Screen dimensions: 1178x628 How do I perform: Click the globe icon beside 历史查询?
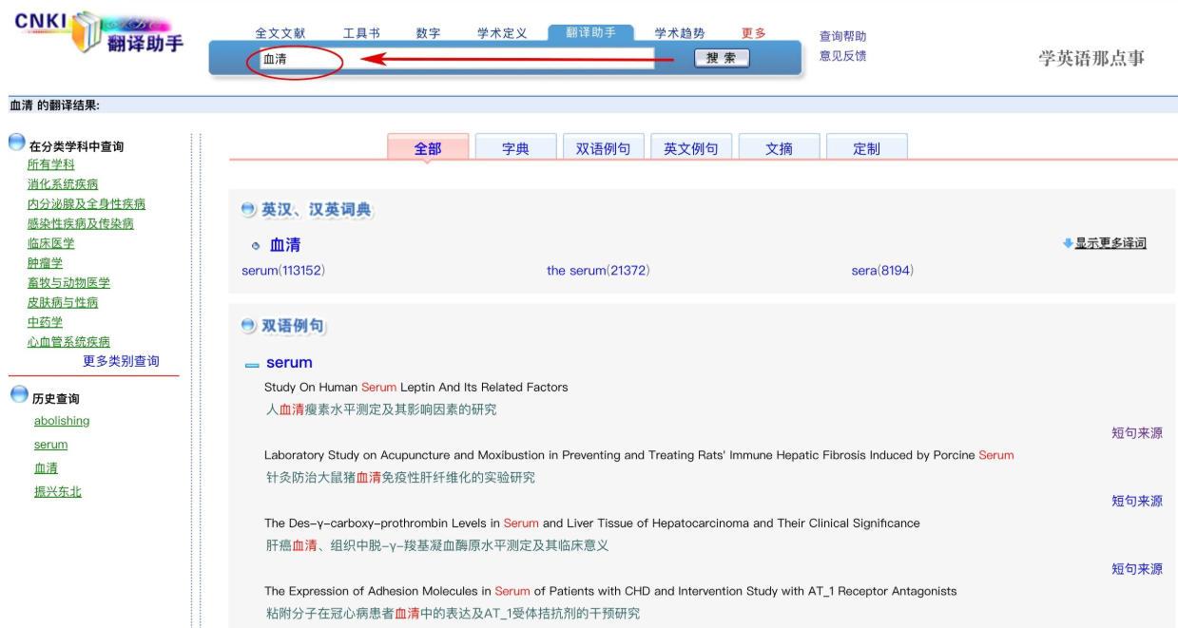click(19, 394)
